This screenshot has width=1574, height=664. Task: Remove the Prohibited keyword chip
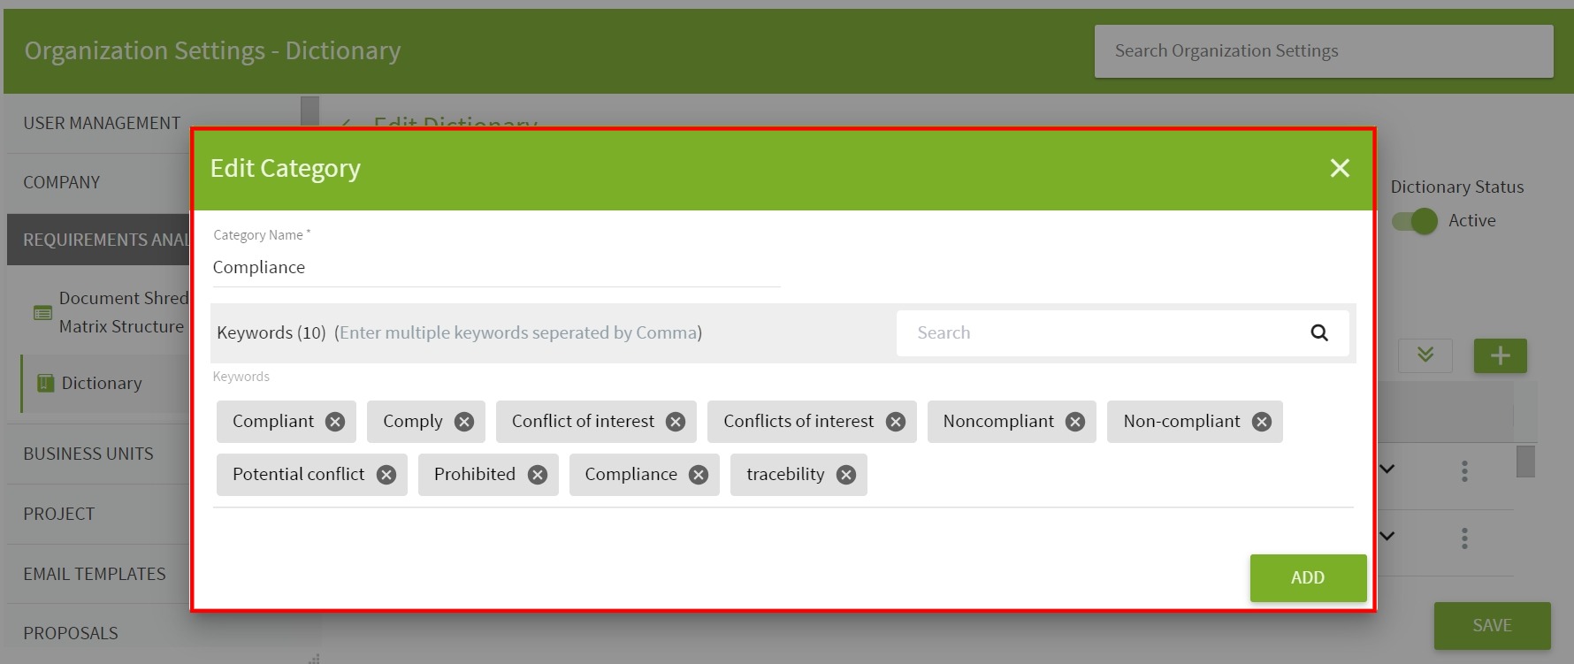tap(538, 475)
